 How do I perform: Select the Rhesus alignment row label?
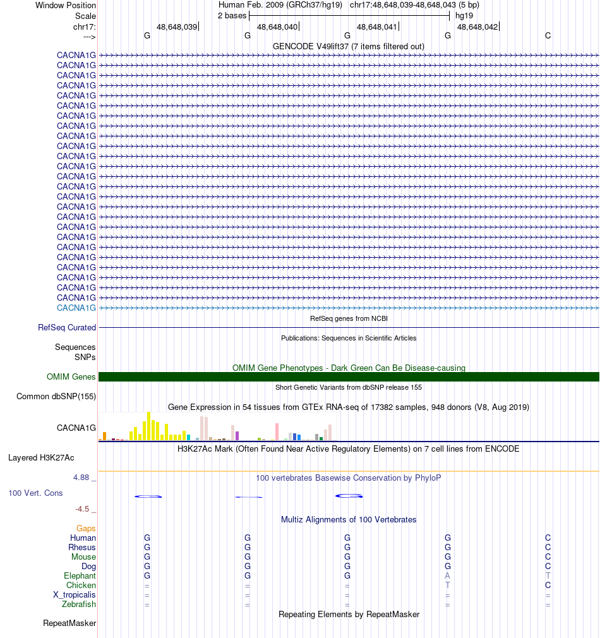tap(81, 548)
